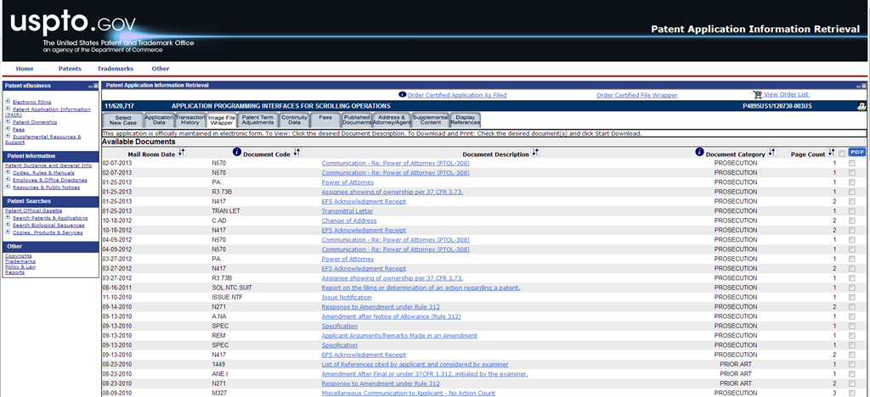Click the info icon beside Document Category header

[700, 152]
